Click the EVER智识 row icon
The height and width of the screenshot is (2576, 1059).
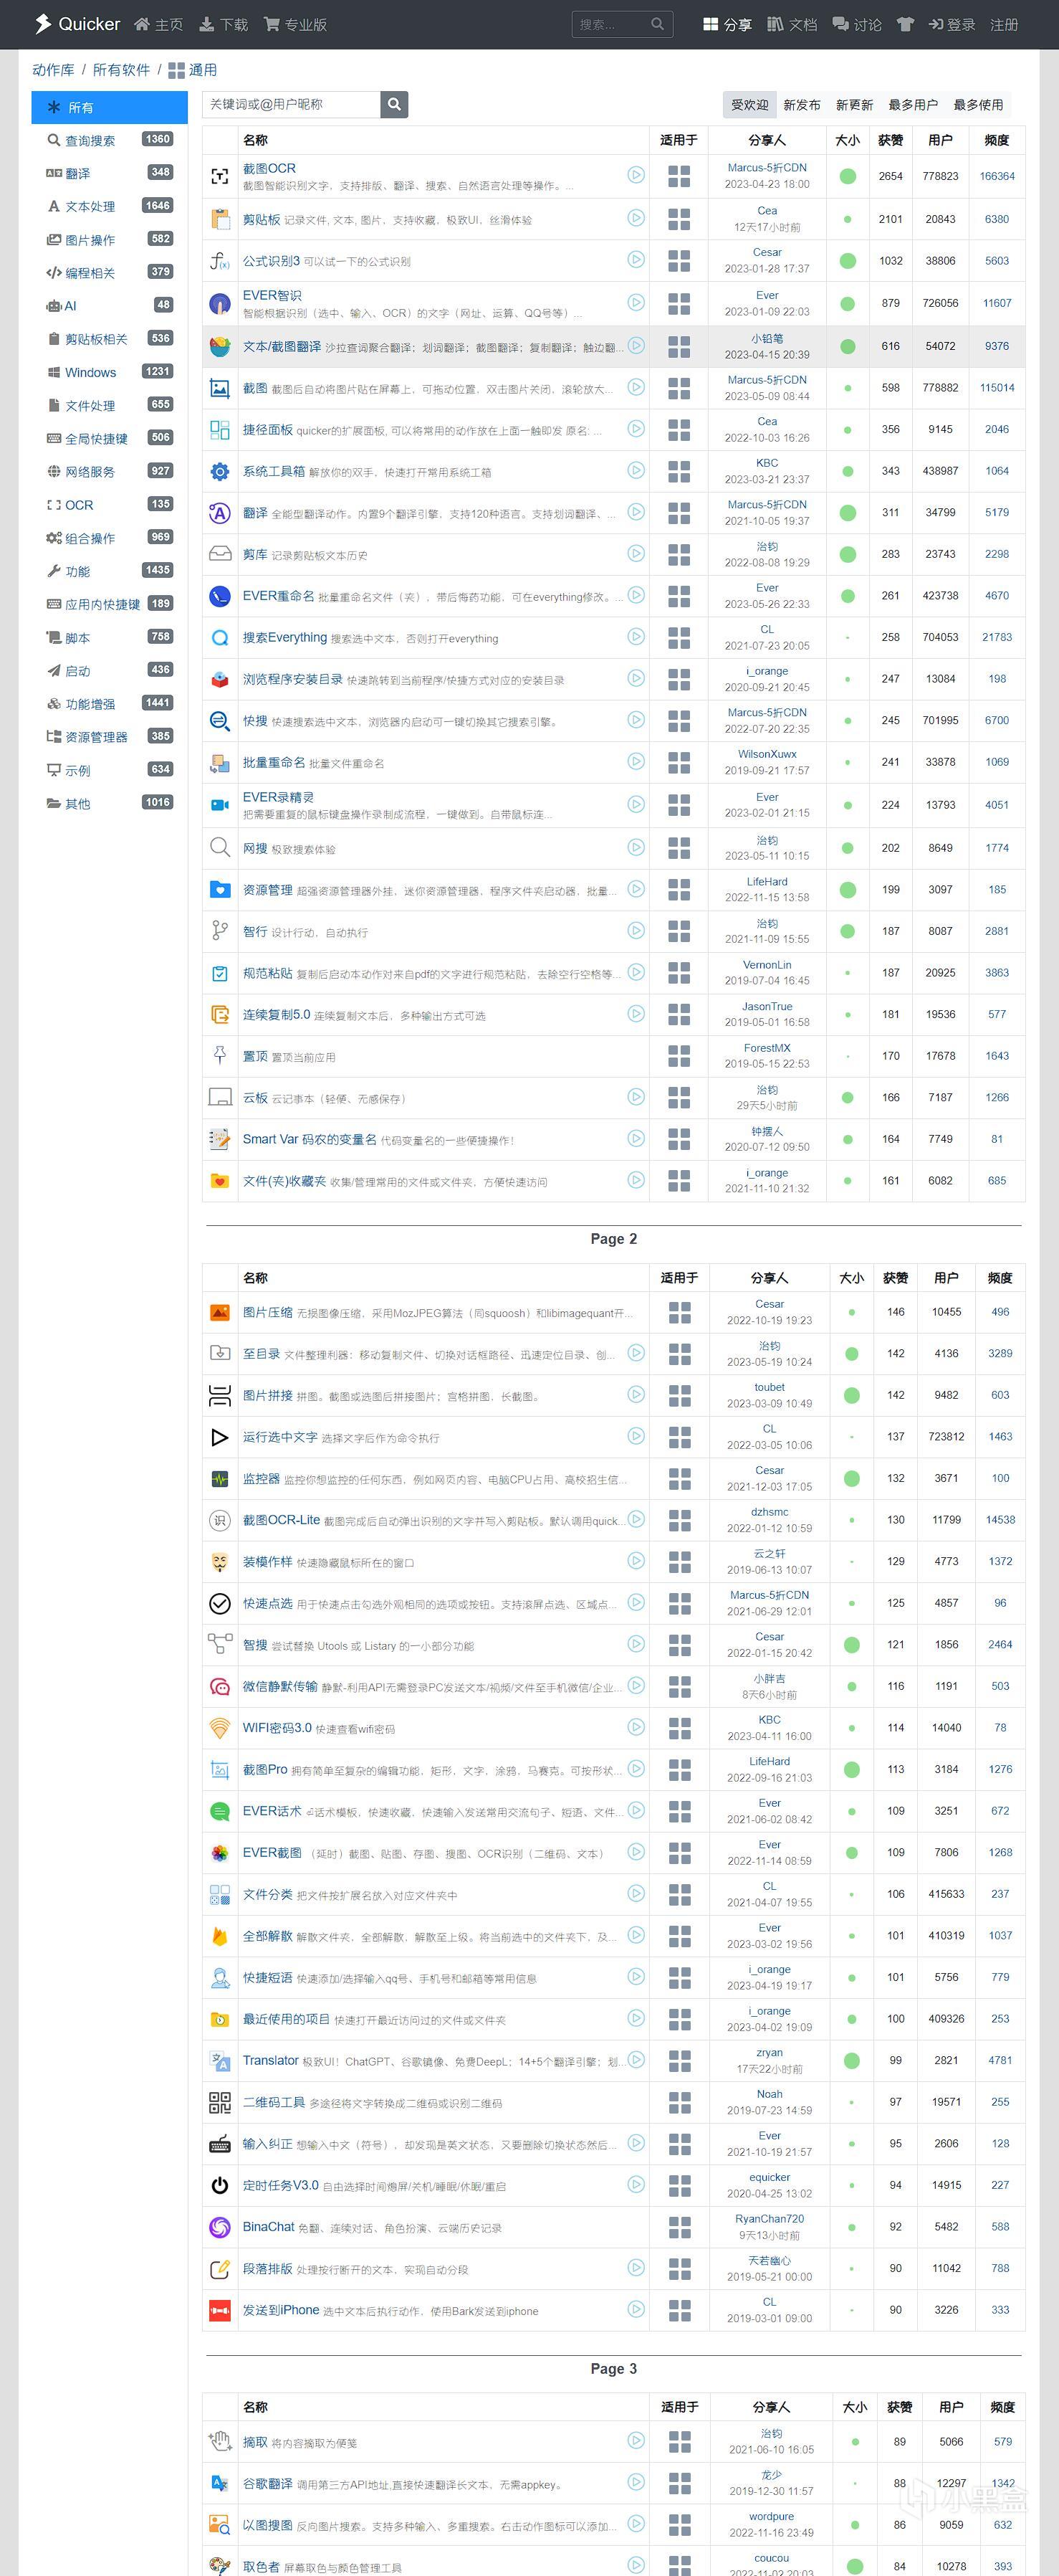pyautogui.click(x=220, y=303)
